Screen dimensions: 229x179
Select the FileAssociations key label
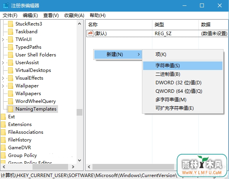(26, 132)
